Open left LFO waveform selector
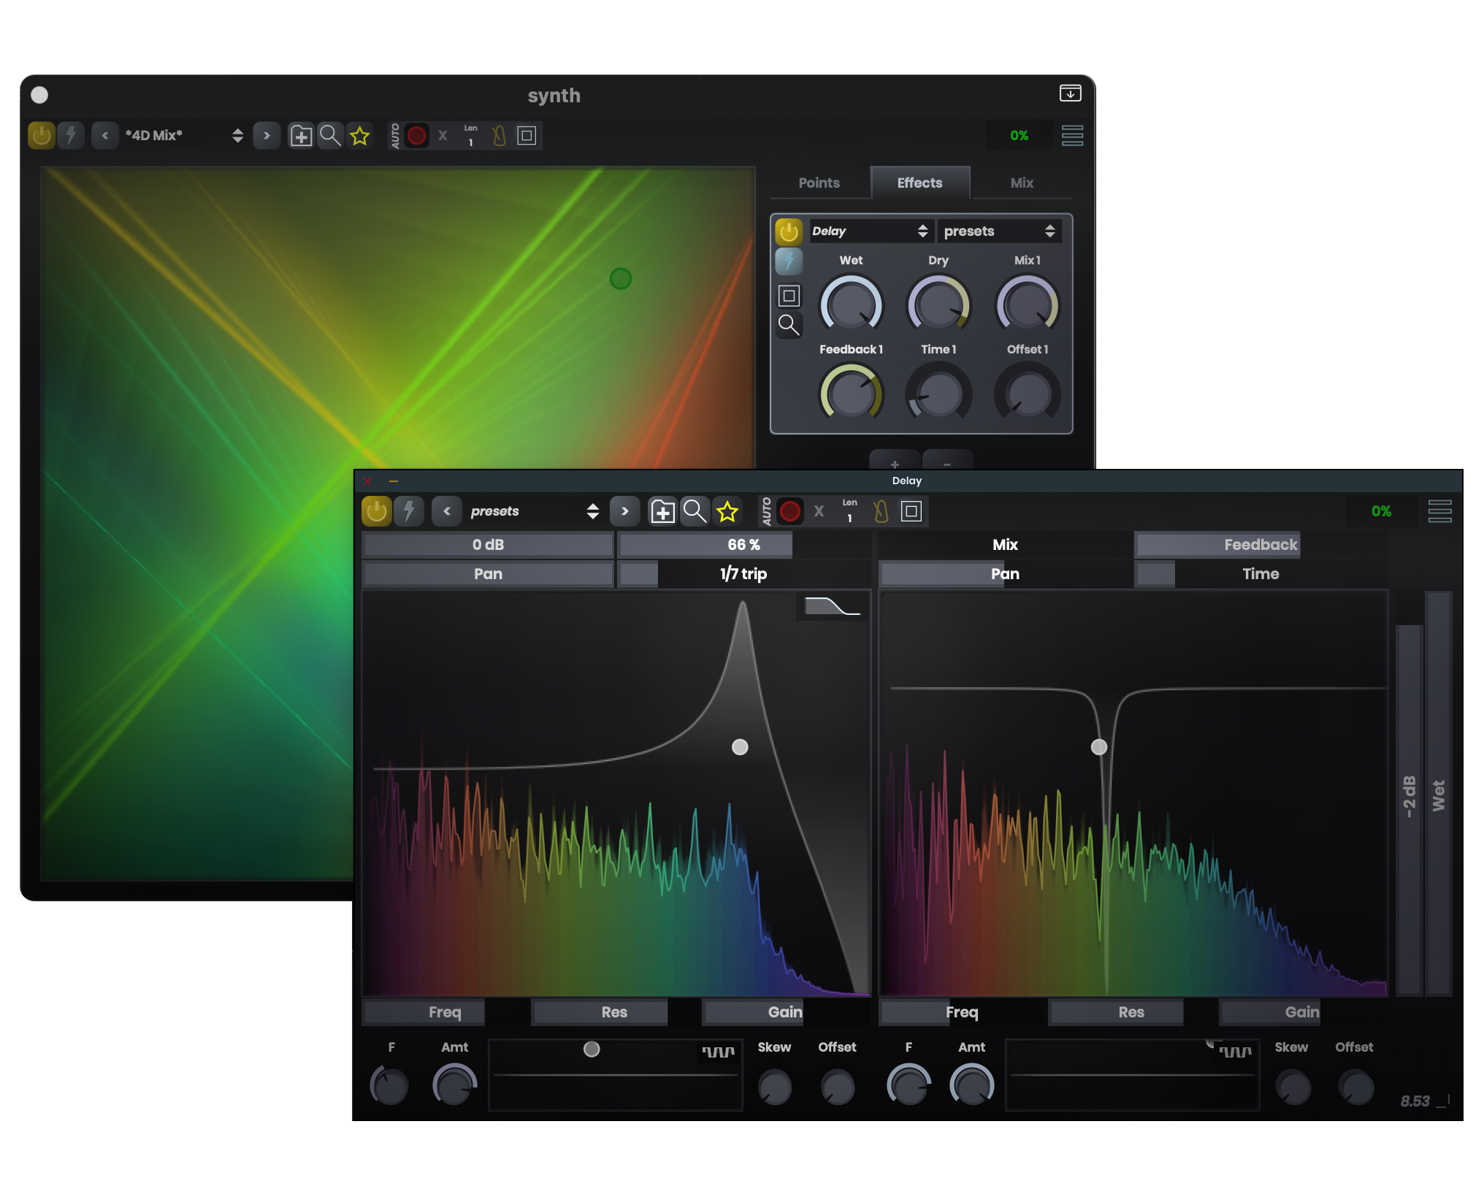 (x=719, y=1052)
